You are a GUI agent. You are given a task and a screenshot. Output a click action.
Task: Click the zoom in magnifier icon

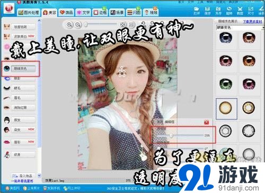[69, 24]
